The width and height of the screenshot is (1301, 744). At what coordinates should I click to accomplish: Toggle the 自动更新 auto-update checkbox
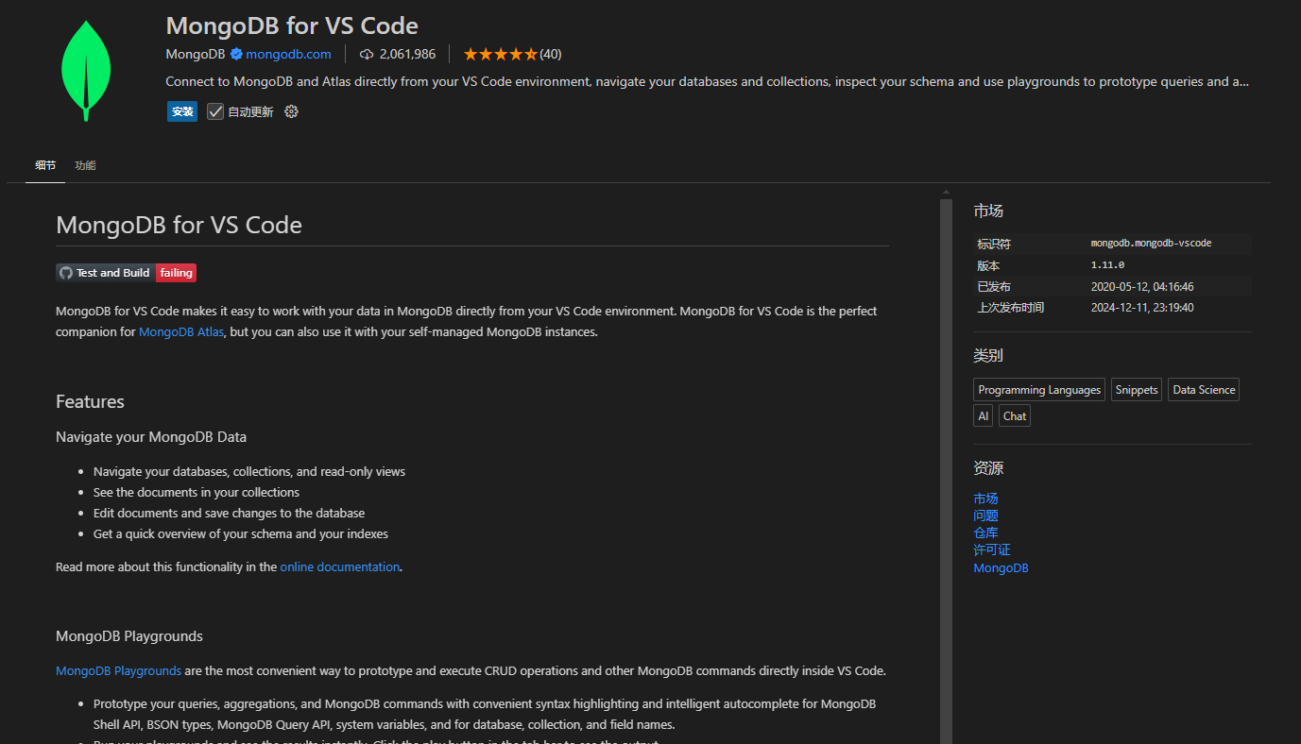(215, 111)
